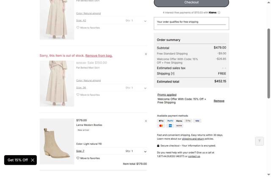Click the Get 15% Off button
This screenshot has height=177, width=271.
pos(18,160)
